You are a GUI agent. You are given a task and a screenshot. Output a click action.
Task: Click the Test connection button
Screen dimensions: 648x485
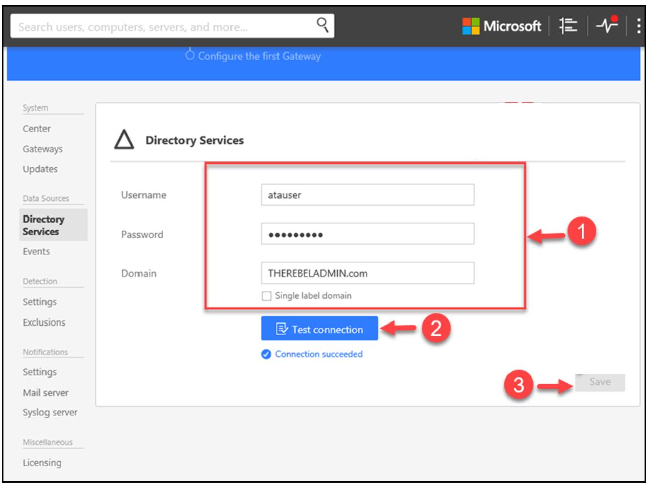pyautogui.click(x=319, y=329)
